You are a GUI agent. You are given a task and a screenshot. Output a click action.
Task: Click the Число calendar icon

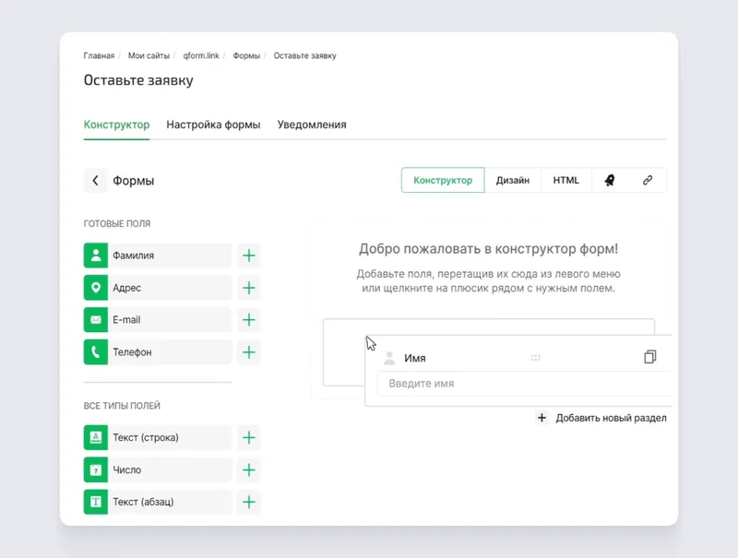click(96, 469)
